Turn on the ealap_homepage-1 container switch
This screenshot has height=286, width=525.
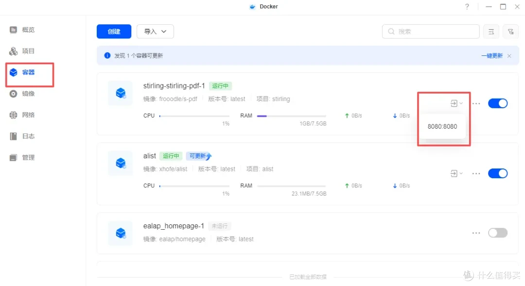point(498,233)
